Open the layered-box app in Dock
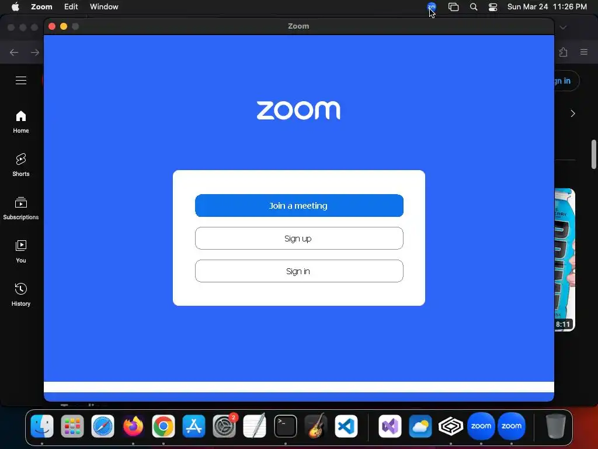This screenshot has height=449, width=598. [x=450, y=426]
